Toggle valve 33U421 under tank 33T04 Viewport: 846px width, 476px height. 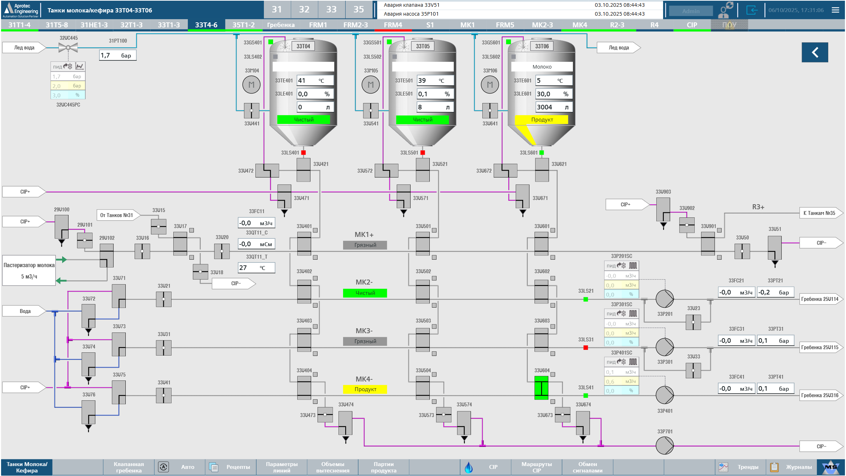(303, 170)
